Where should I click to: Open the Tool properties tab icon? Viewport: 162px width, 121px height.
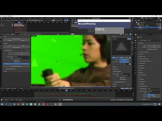[135, 38]
